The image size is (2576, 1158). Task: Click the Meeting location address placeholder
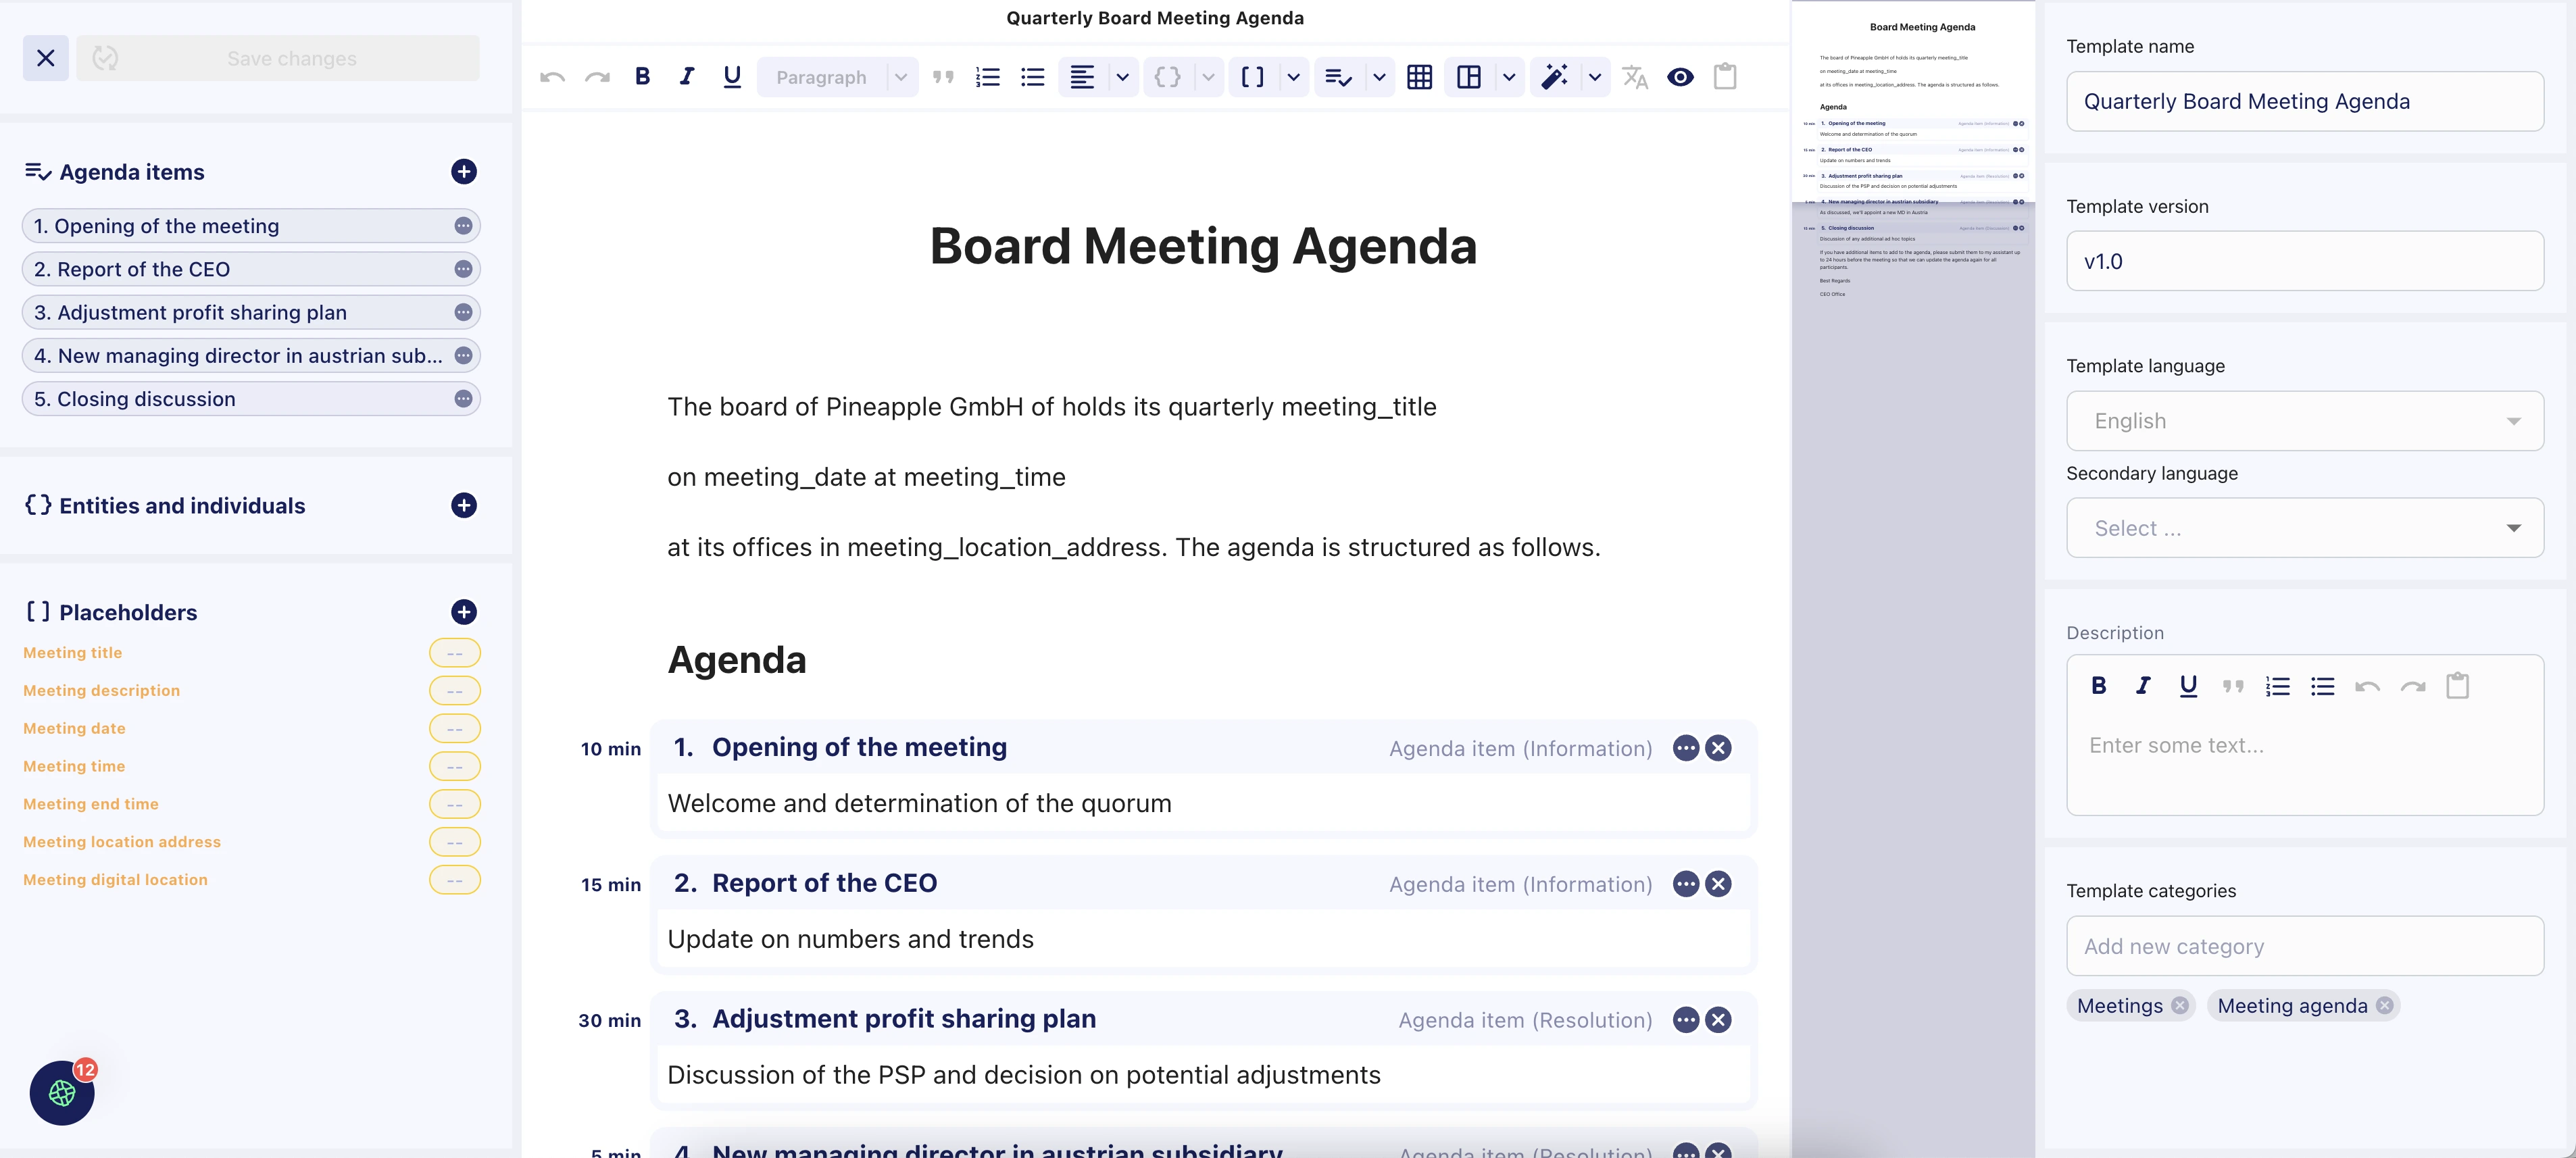tap(122, 842)
